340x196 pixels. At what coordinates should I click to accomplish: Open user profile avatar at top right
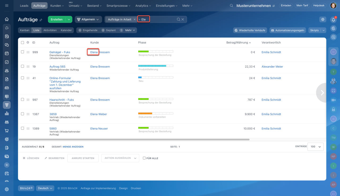pos(333,6)
